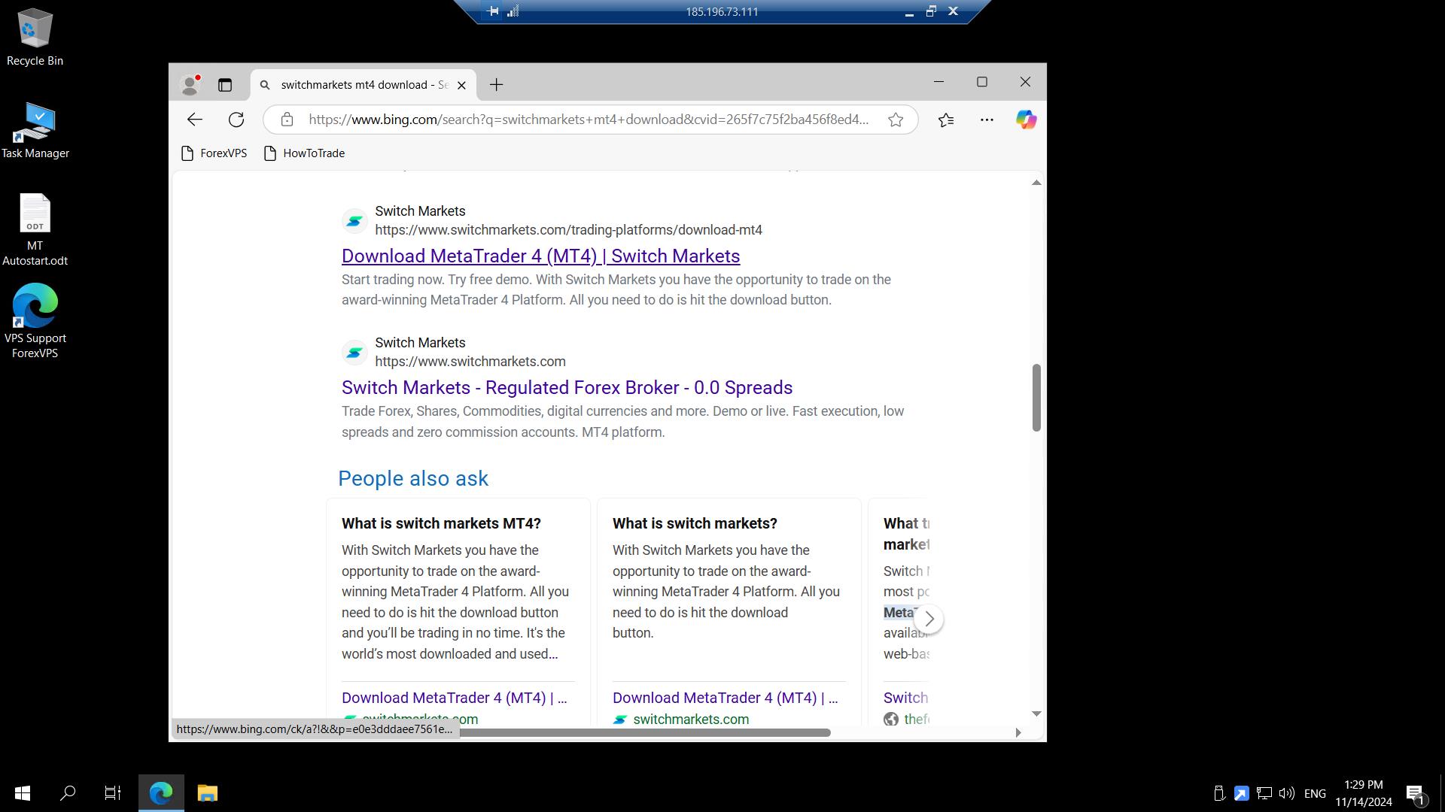Click the Switch Markets download-mt4 favicon
This screenshot has height=812, width=1445.
(354, 221)
